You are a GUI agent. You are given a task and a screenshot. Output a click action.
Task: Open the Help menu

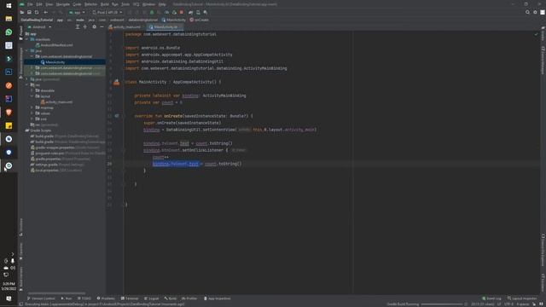click(162, 4)
